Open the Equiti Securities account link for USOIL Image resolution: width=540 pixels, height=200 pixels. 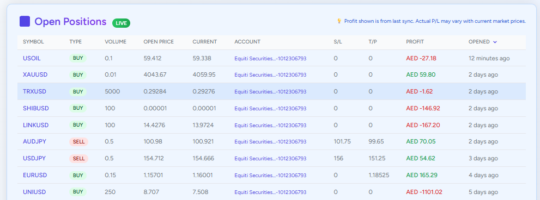pyautogui.click(x=270, y=58)
